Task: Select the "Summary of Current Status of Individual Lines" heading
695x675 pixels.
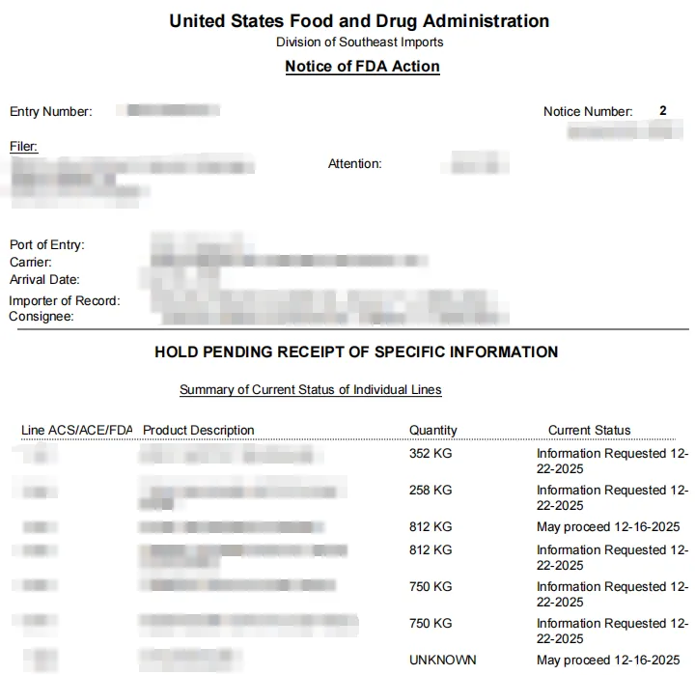Action: point(310,390)
